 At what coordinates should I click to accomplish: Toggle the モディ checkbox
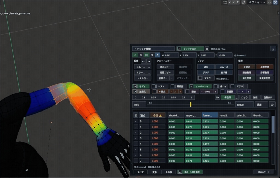[x=135, y=86]
